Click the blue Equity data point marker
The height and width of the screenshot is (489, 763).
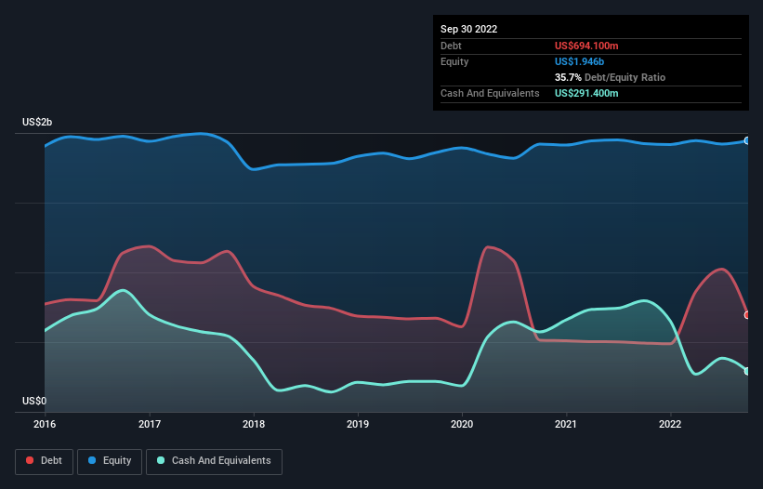[747, 140]
